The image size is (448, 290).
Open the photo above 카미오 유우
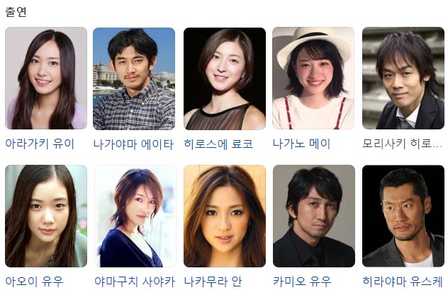pyautogui.click(x=314, y=216)
